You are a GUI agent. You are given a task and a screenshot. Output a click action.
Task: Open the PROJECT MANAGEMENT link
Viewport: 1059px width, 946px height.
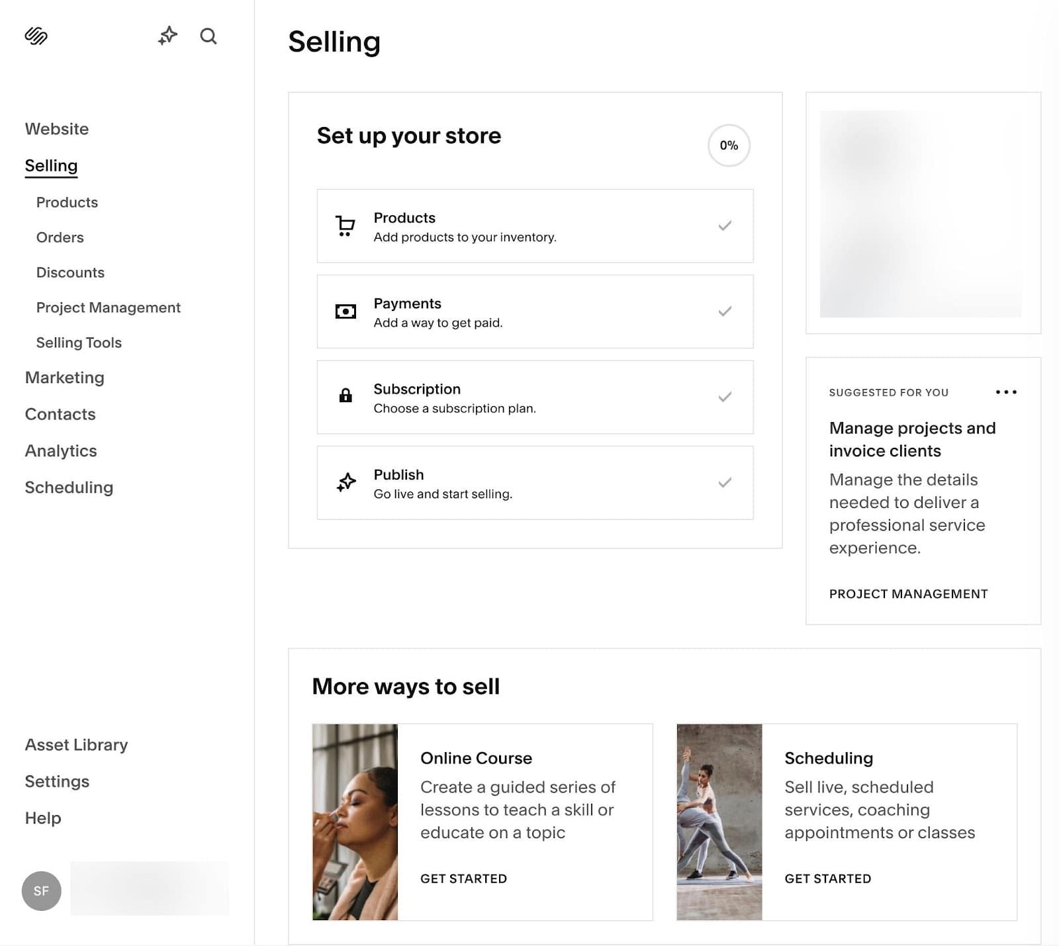click(907, 593)
